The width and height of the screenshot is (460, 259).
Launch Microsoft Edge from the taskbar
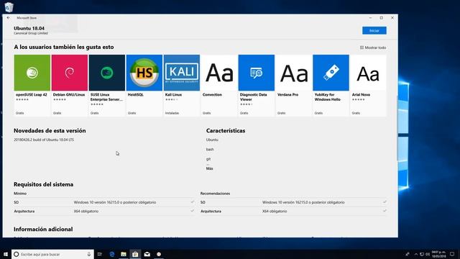112,254
